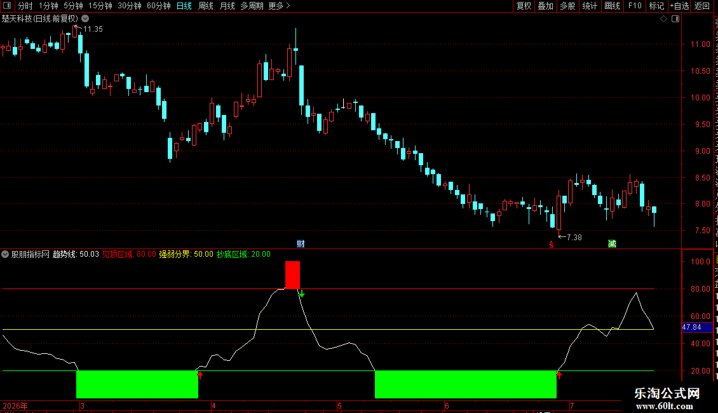Open F10 company info

pyautogui.click(x=635, y=6)
